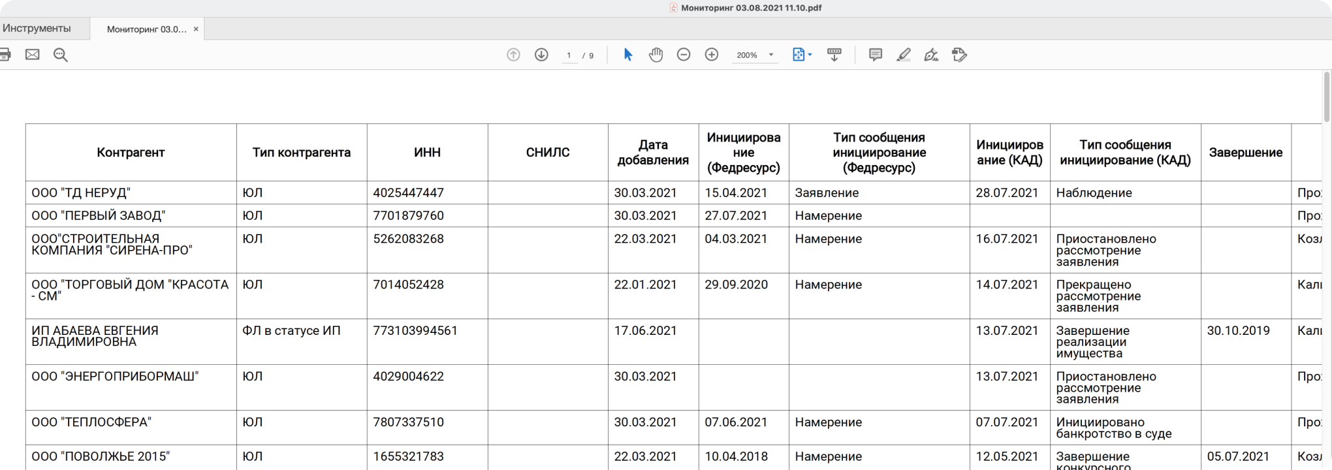Click the INN value 1655321783
This screenshot has width=1332, height=470.
pos(408,456)
